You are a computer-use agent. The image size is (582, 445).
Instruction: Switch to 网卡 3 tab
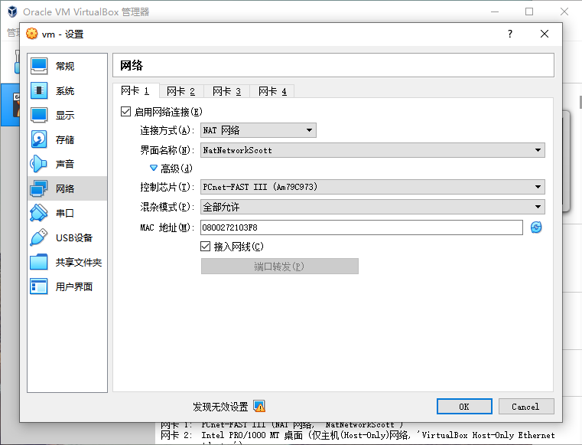pos(227,91)
